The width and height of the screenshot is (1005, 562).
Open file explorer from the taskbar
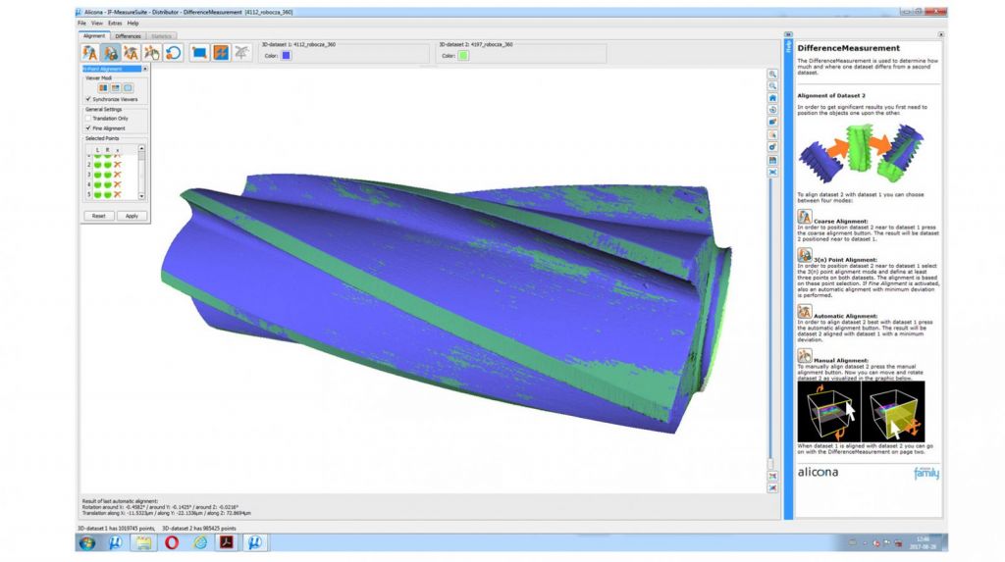[143, 542]
